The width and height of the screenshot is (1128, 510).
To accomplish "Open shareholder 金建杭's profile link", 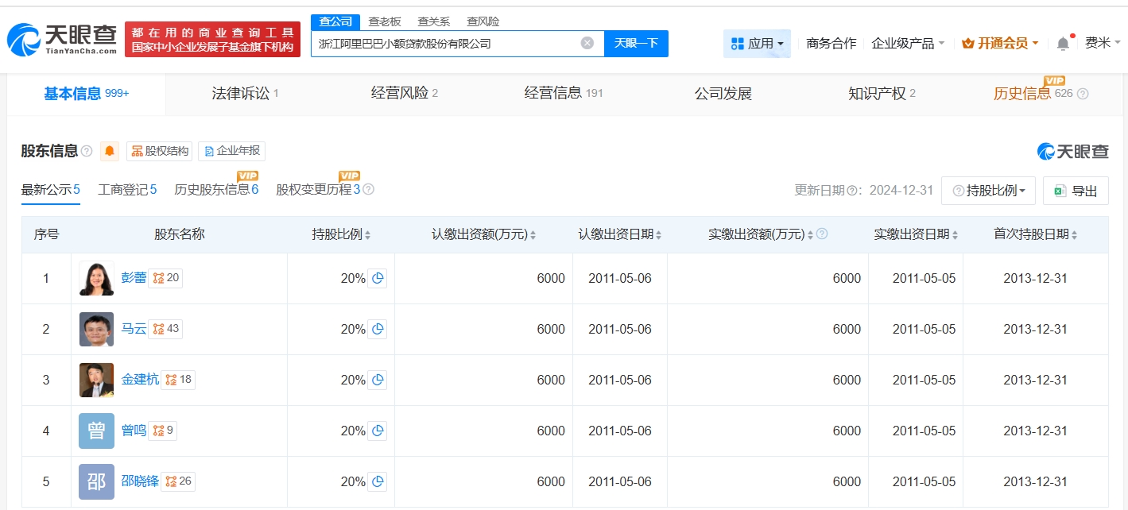I will pyautogui.click(x=140, y=380).
